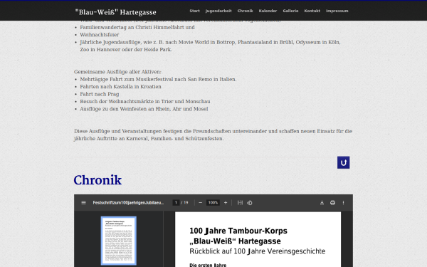Click the 100% zoom level field
Viewport: 427px width, 267px height.
pos(213,203)
